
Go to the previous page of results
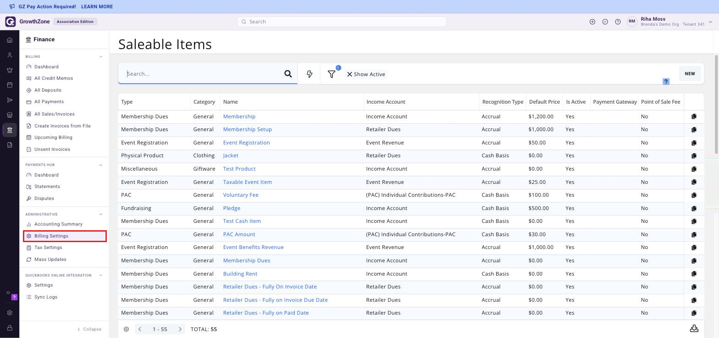(x=140, y=329)
